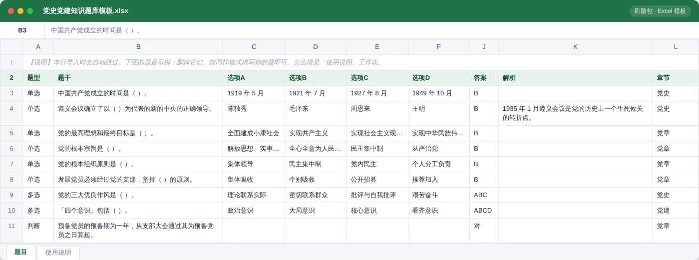Image resolution: width=699 pixels, height=260 pixels.
Task: Select cell 1919 年 5 月
Action: [254, 93]
